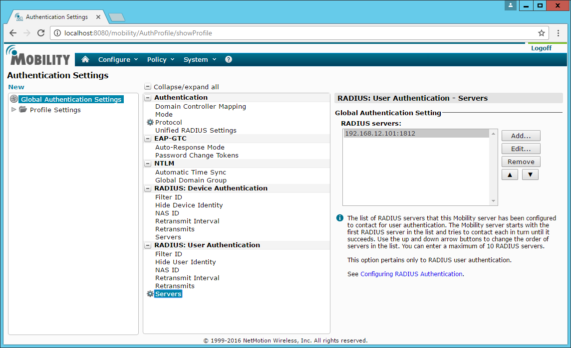Click the Add... button
Screen dimensions: 571x348
tap(521, 136)
